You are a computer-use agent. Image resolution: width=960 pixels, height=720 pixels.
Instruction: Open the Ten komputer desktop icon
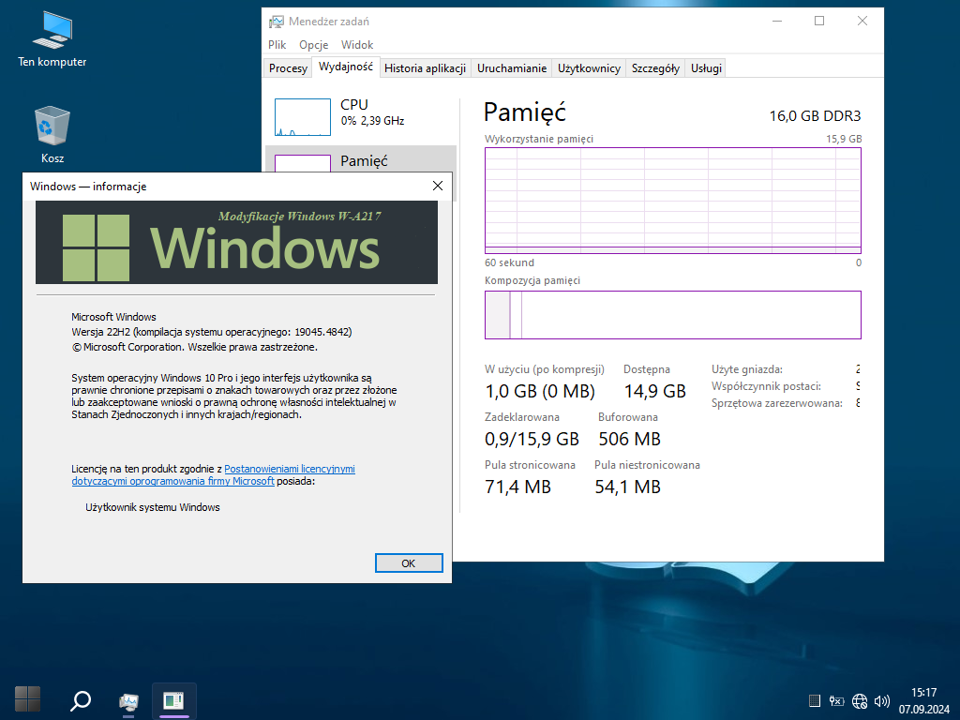click(x=52, y=37)
